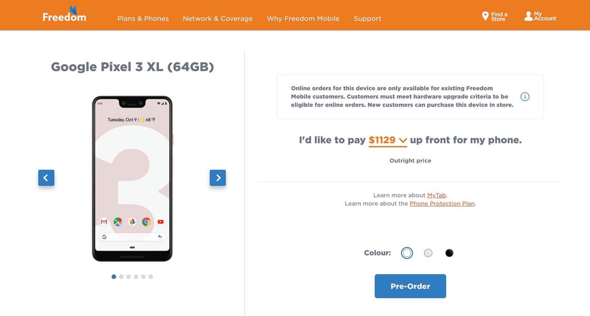The image size is (590, 316).
Task: Show the next phone image arrow
Action: pyautogui.click(x=218, y=178)
